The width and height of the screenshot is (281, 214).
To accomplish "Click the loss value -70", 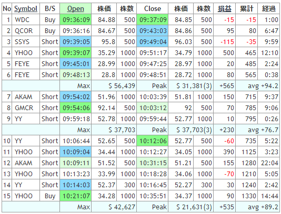I will (x=229, y=174).
